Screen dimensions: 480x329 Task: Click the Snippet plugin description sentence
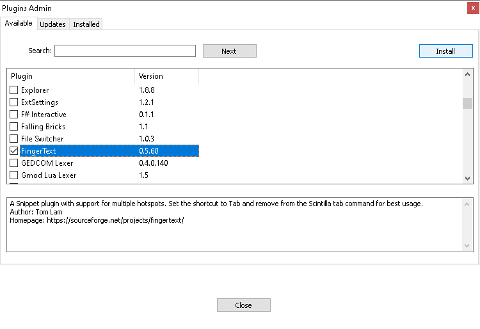216,204
